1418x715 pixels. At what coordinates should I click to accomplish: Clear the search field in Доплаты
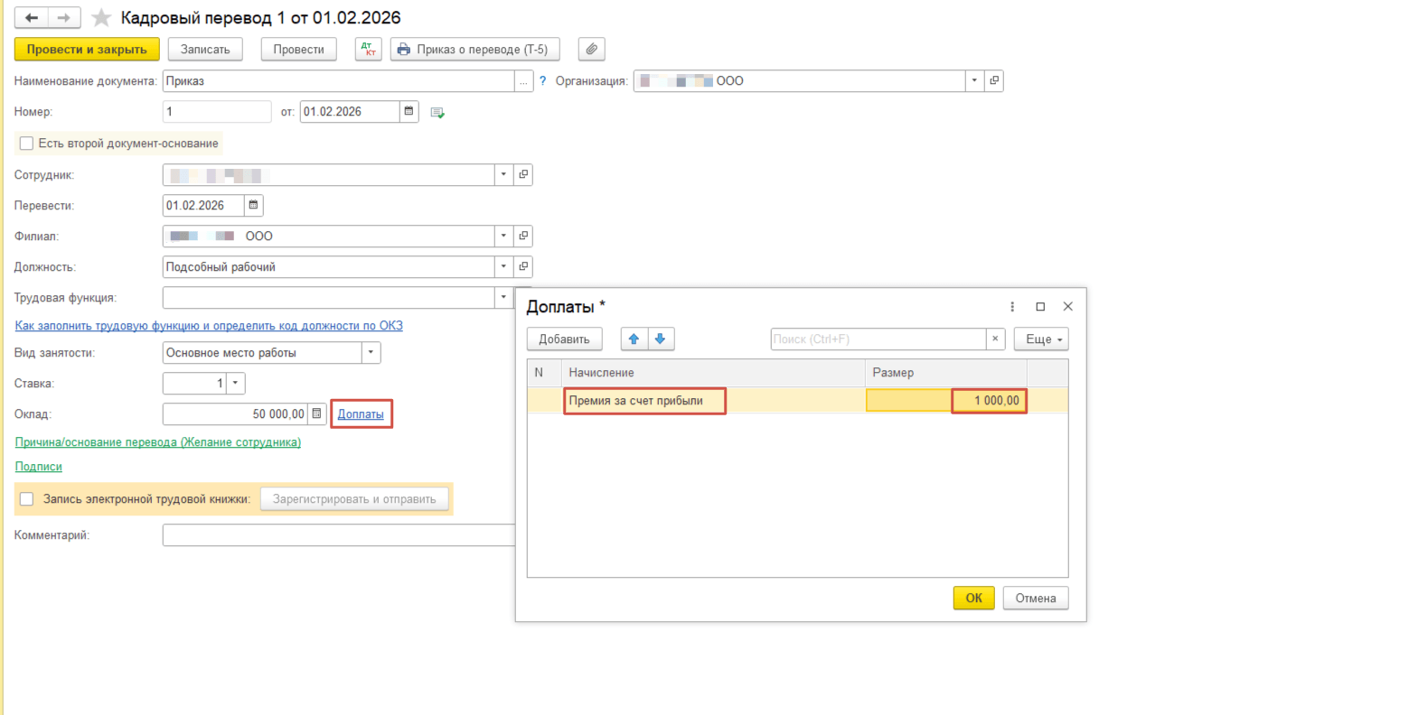click(x=995, y=339)
